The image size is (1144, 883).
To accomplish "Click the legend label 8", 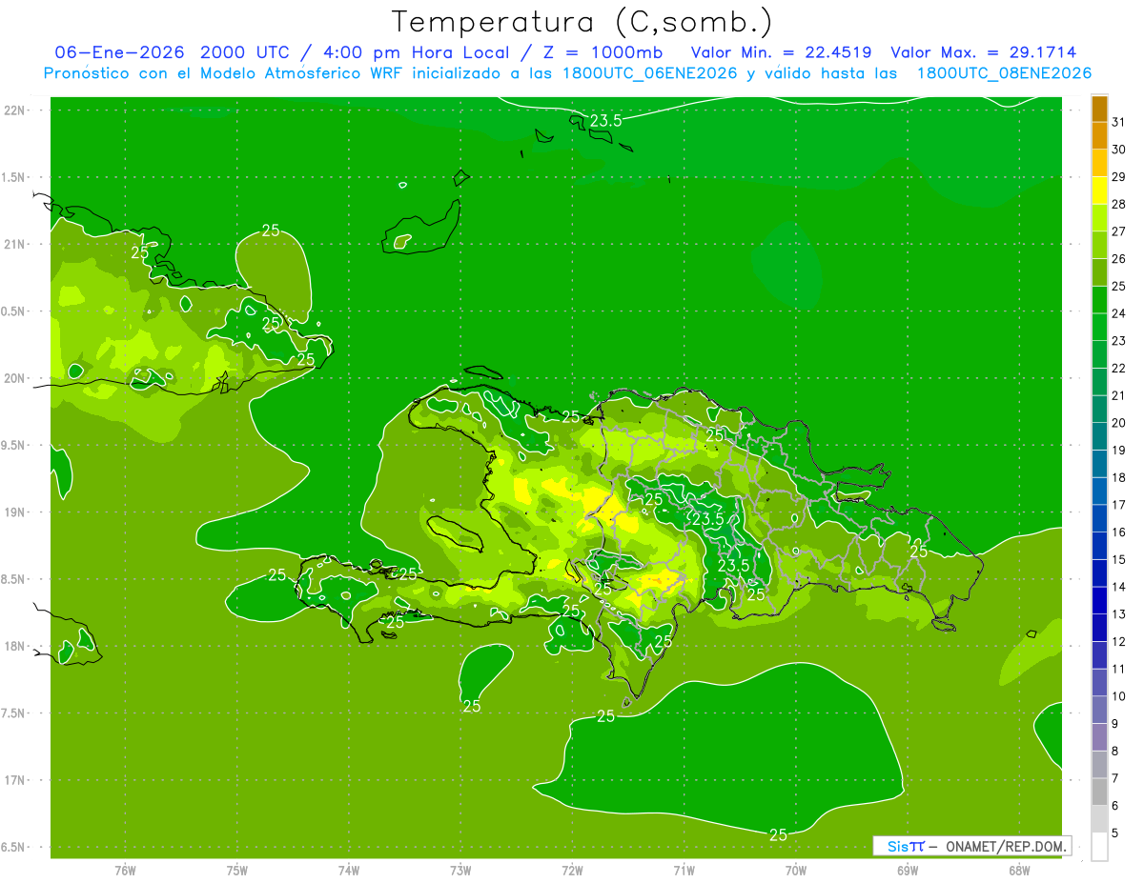I will [x=1114, y=751].
